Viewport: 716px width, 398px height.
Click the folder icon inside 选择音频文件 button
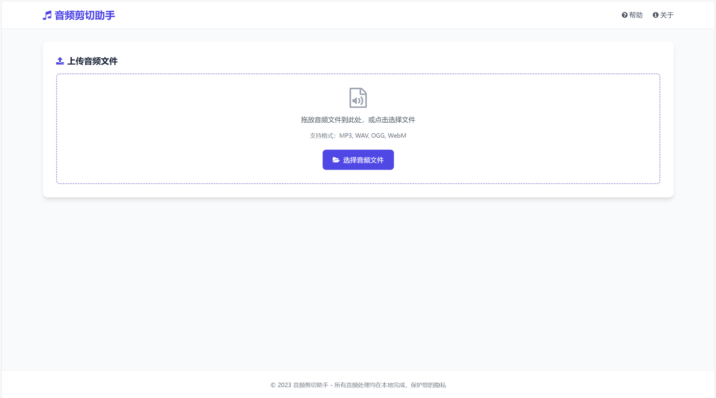(x=336, y=159)
